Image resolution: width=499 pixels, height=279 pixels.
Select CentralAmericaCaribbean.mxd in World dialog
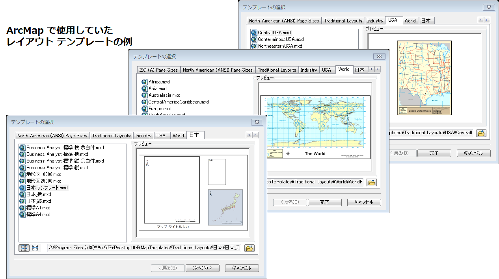tap(179, 102)
